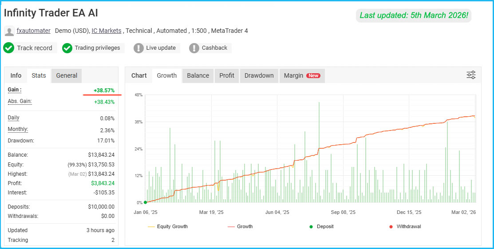Click the Gain label
This screenshot has height=249, width=494.
tap(15, 90)
